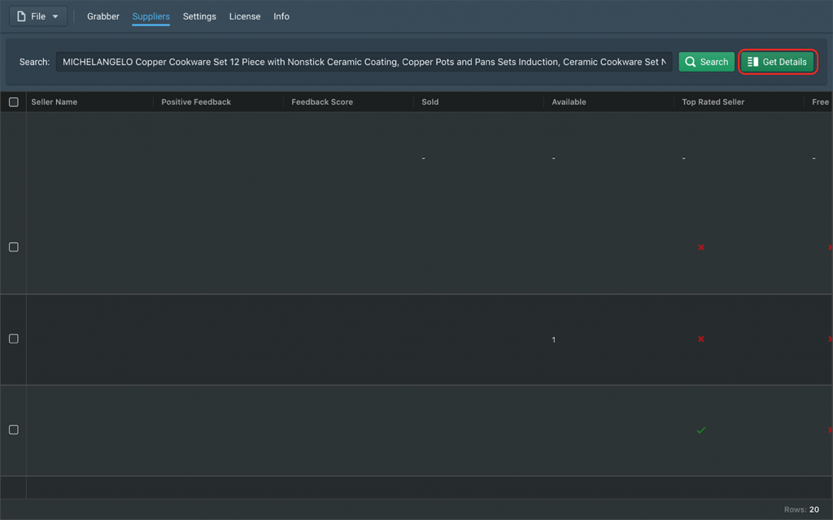Click the document icon in File button
833x520 pixels.
[22, 16]
